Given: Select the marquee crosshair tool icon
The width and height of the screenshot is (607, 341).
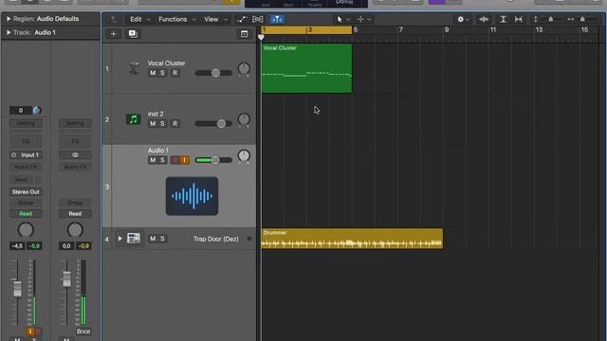Looking at the screenshot, I should (x=360, y=19).
